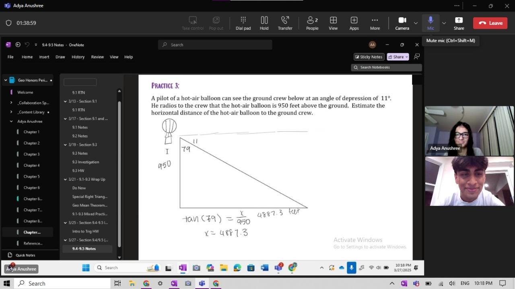
Task: Collapse the 3/19 - Section 9.3 page group
Action: click(65, 144)
